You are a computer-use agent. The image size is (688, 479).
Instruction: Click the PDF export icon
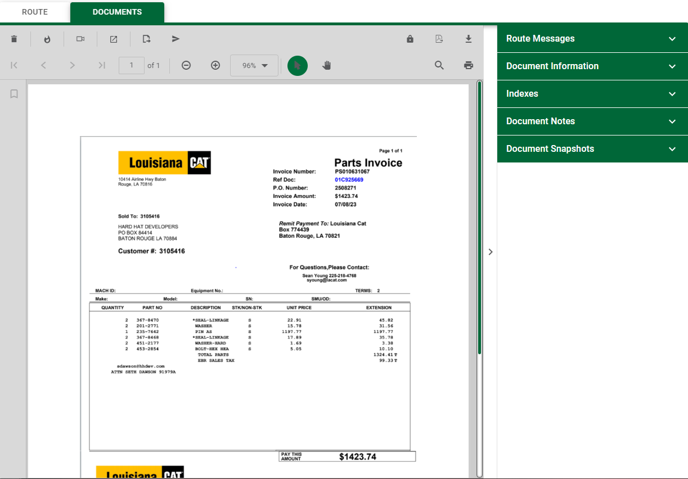click(439, 39)
